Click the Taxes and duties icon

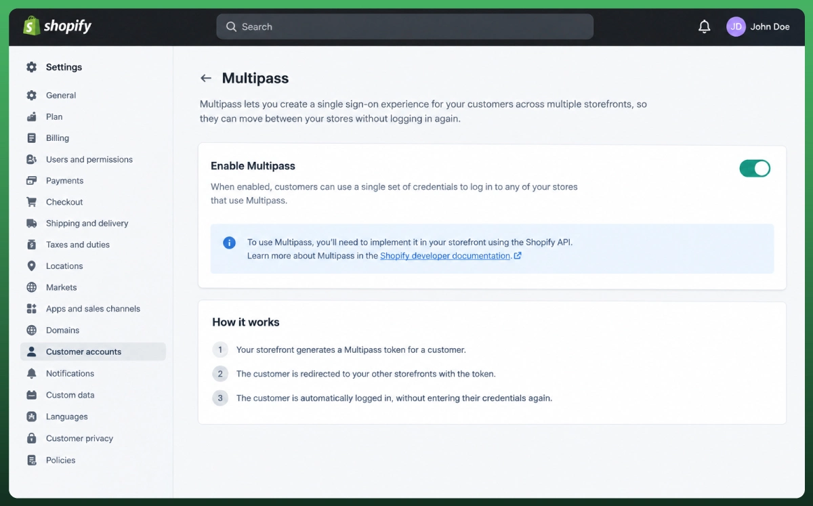(31, 245)
